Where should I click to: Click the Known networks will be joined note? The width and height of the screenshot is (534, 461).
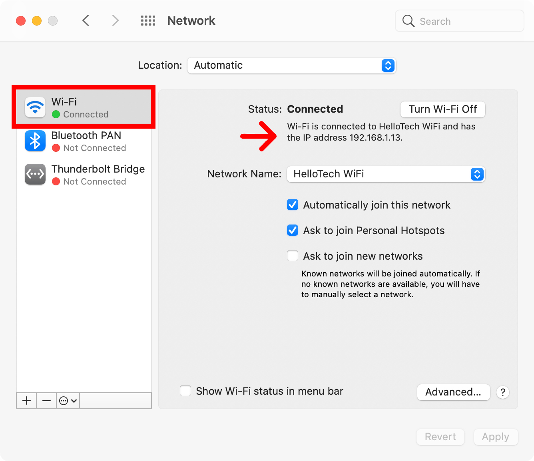click(x=391, y=284)
